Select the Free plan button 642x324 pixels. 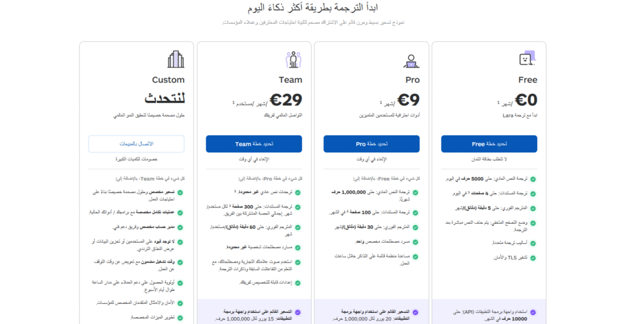tap(489, 144)
